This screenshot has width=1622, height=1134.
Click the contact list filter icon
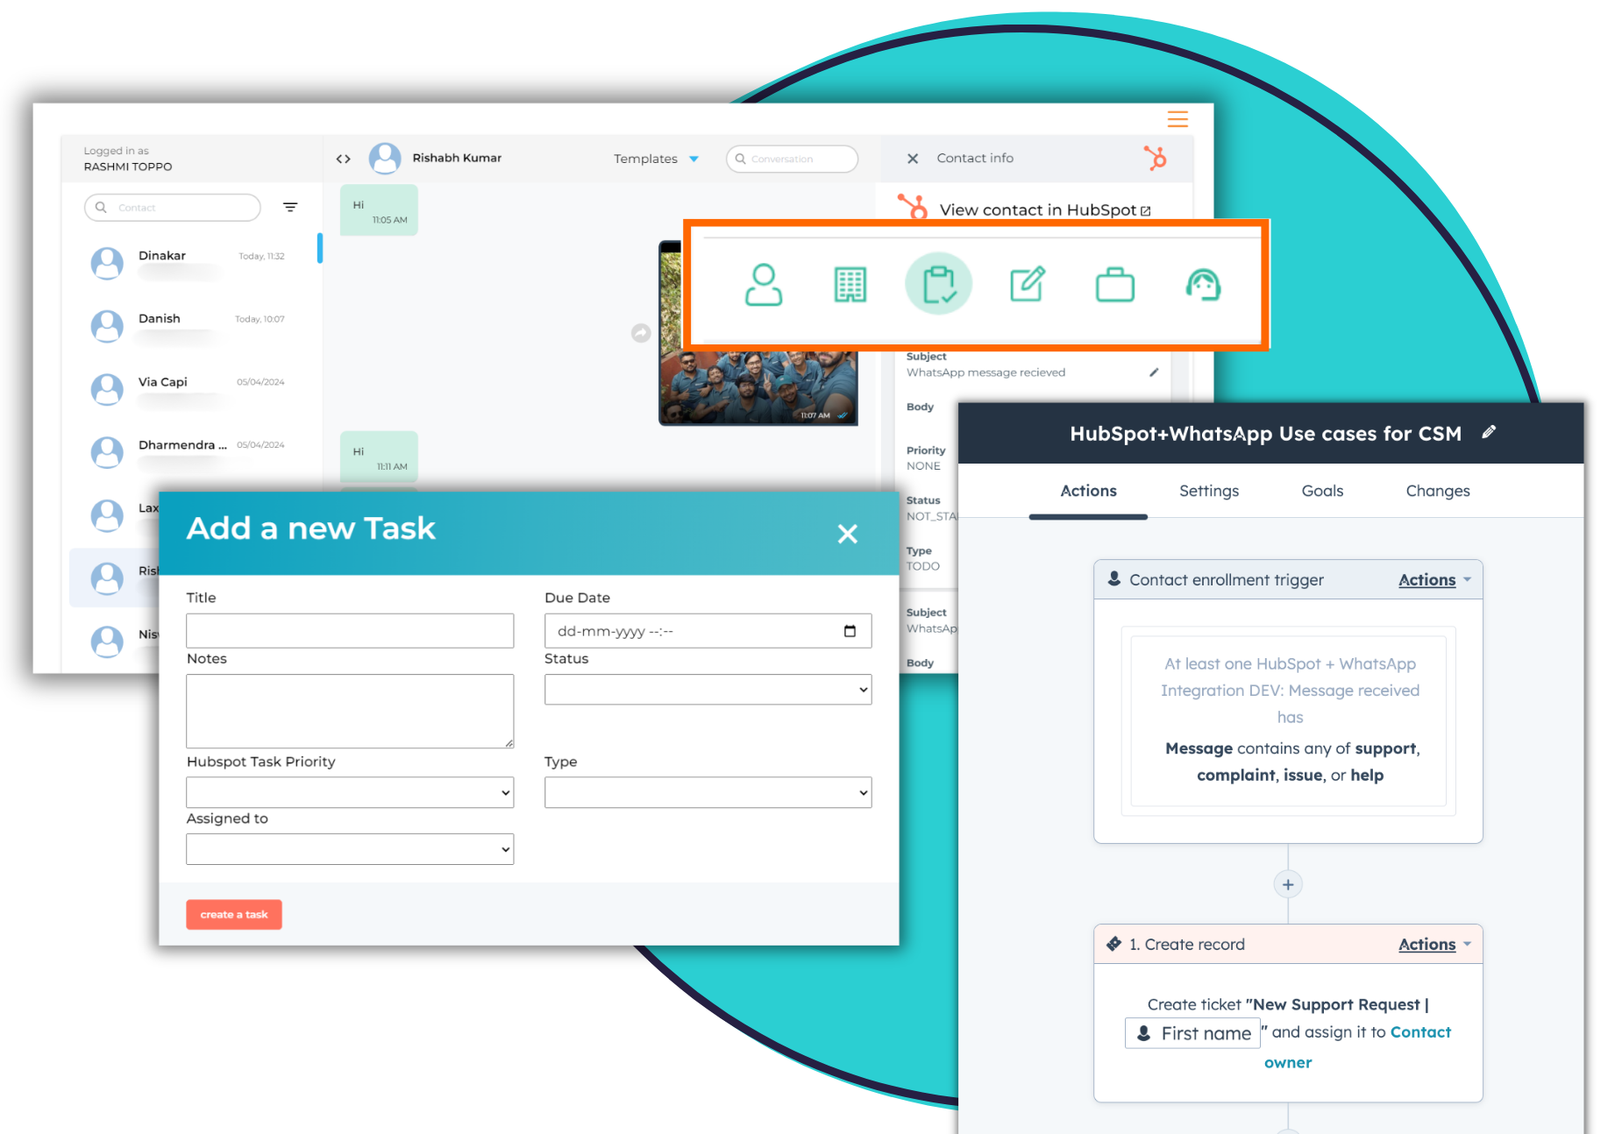(290, 207)
